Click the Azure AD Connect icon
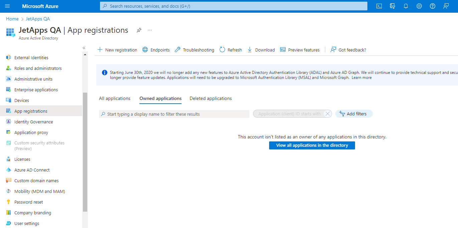This screenshot has height=228, width=458. pos(9,170)
